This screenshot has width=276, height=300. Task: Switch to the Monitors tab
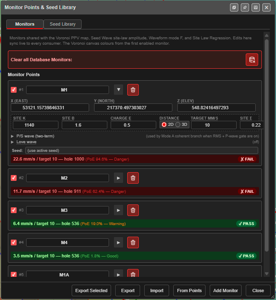pos(25,24)
